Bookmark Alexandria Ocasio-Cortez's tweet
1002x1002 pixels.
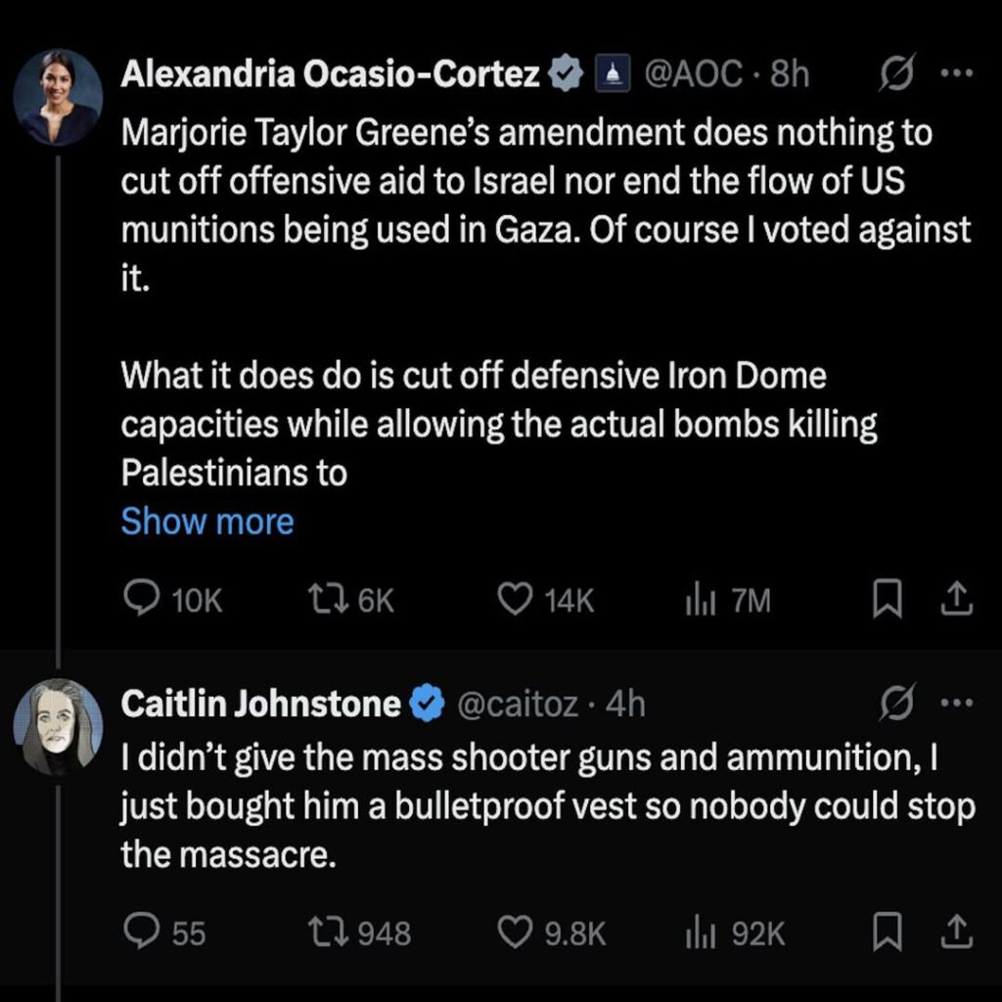click(x=886, y=599)
